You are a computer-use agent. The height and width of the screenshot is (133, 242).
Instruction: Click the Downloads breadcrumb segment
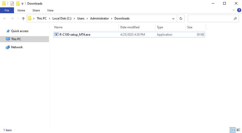pos(122,18)
